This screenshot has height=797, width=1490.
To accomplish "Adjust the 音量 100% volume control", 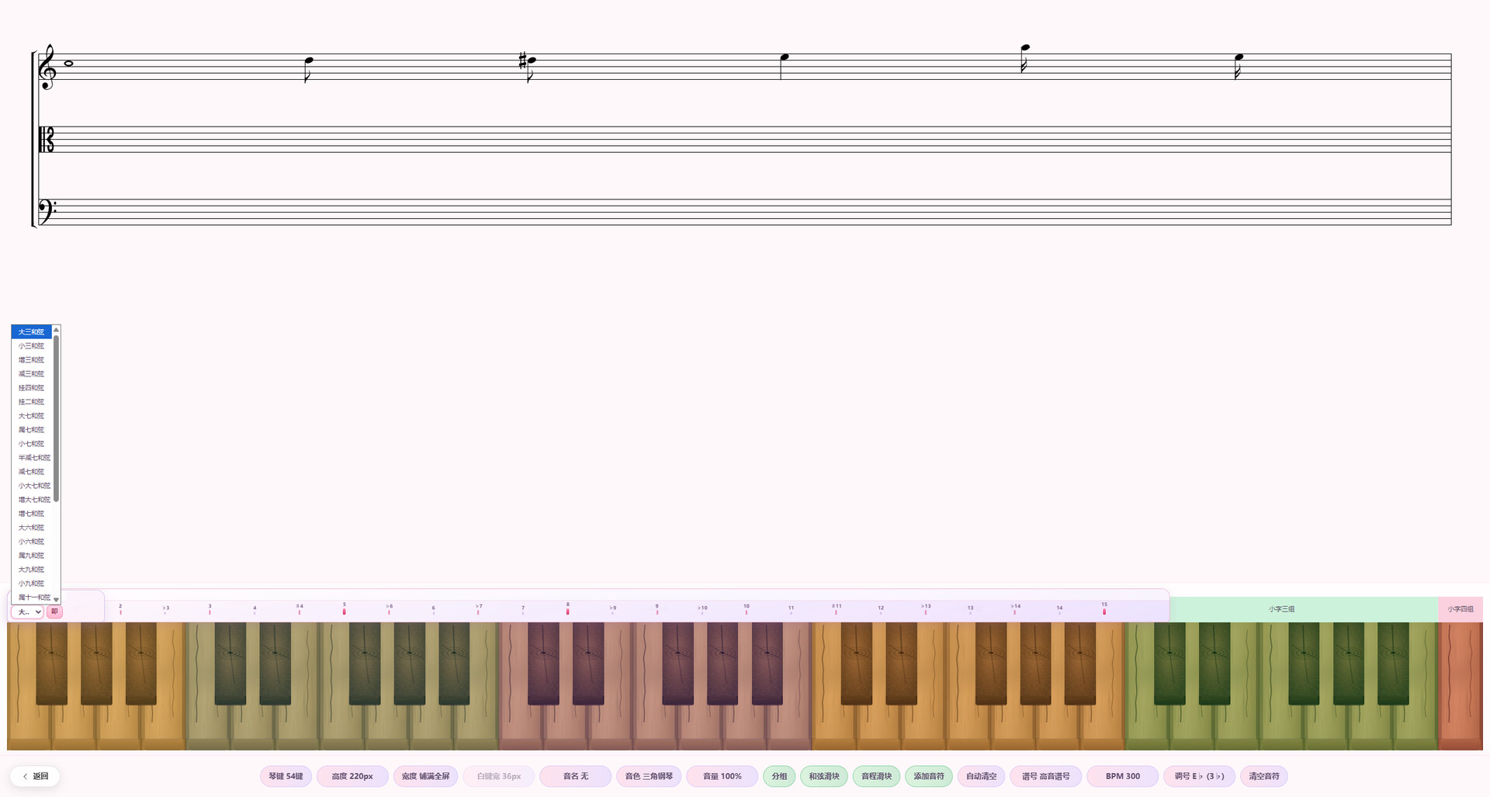I will click(722, 776).
